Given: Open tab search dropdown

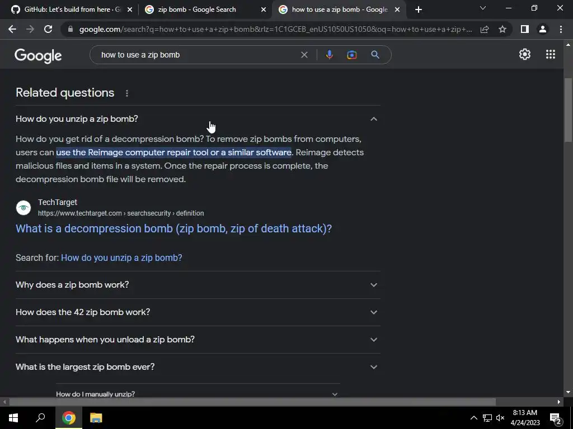Looking at the screenshot, I should [483, 8].
